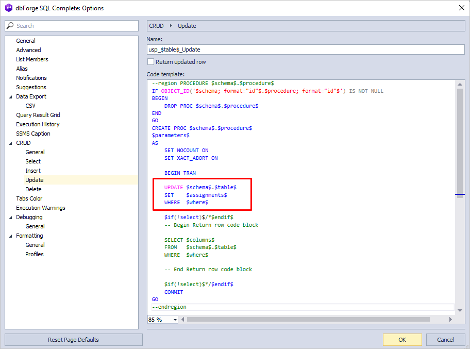
Task: Click the 'COMMIT' line in template
Action: coord(174,292)
